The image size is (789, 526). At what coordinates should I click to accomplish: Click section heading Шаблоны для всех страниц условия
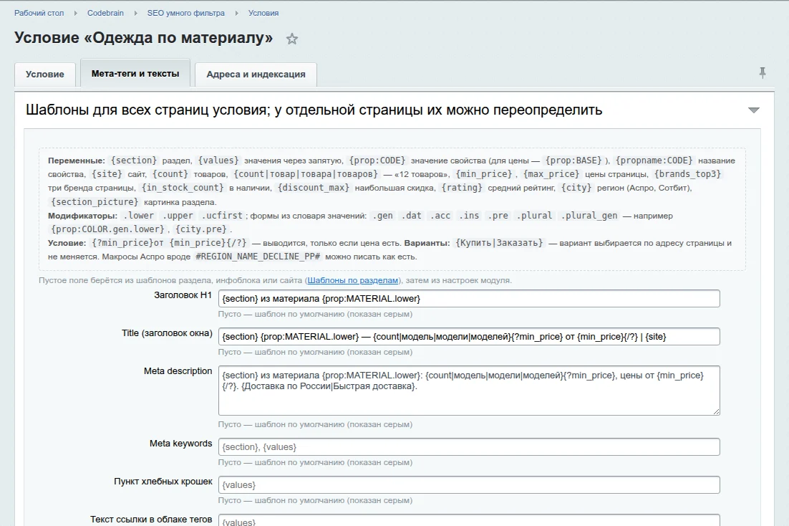(314, 110)
